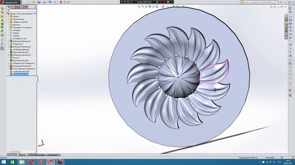Click the tree filter input field
This screenshot has height=165, width=295.
point(22,11)
